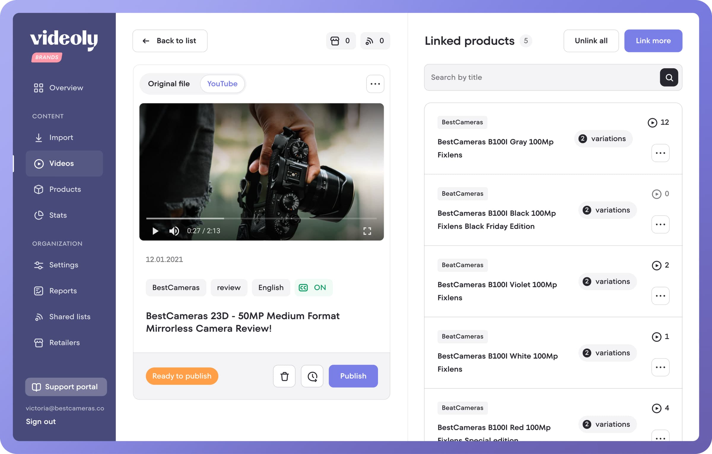Image resolution: width=712 pixels, height=454 pixels.
Task: Open the three-dot menu for Black Friday Edition product
Action: pyautogui.click(x=660, y=224)
